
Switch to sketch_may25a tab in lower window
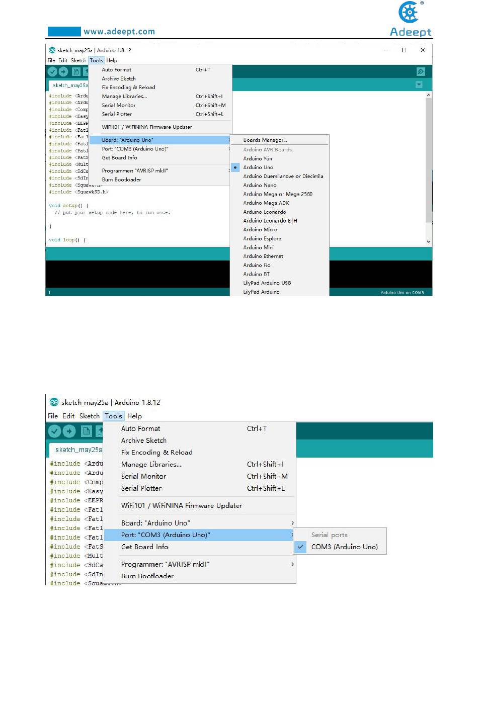76,450
